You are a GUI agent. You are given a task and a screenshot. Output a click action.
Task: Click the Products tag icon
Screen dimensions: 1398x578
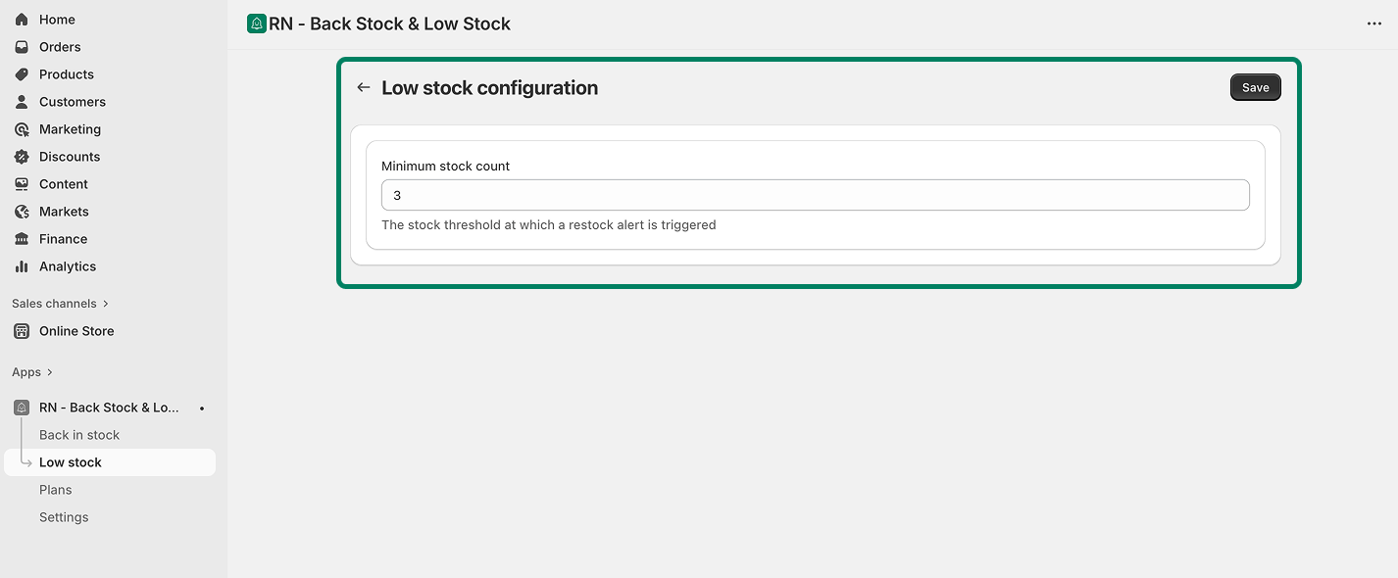[22, 74]
